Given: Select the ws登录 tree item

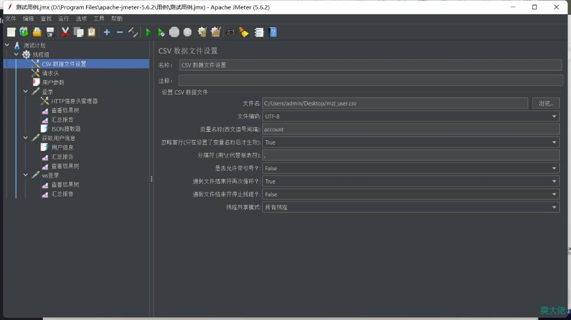Looking at the screenshot, I should [50, 176].
